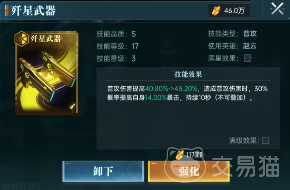290x190 pixels.
Task: Tap the twin golden pistols artwork
Action: 47,76
